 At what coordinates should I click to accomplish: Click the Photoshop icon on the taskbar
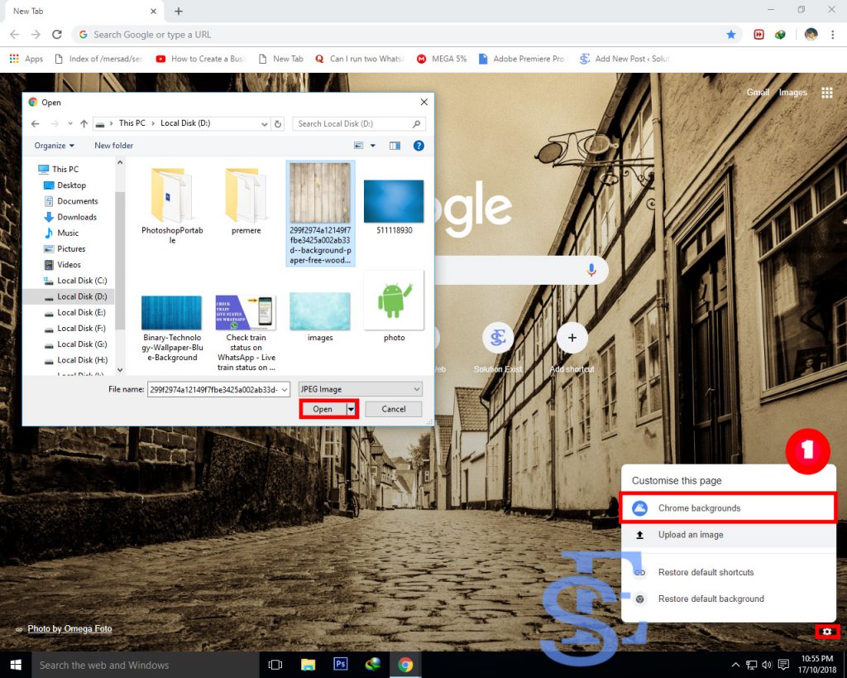coord(340,663)
